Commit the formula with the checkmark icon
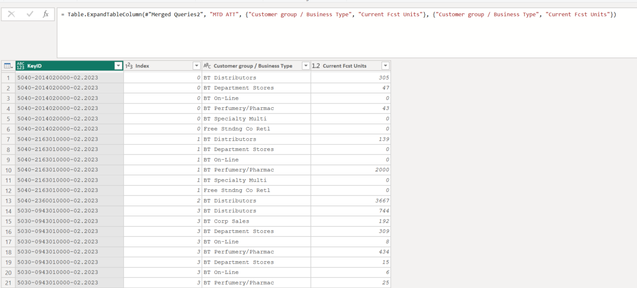This screenshot has height=288, width=637. point(30,14)
